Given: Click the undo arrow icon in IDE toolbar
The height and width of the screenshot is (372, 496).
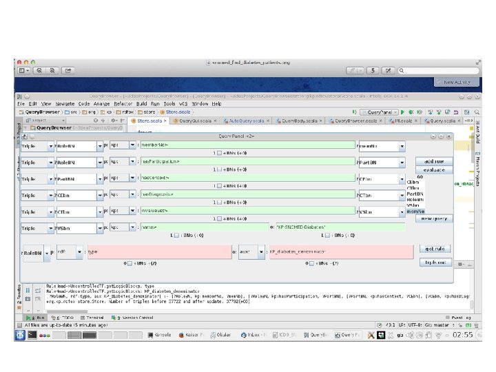Looking at the screenshot, I should [x=456, y=112].
